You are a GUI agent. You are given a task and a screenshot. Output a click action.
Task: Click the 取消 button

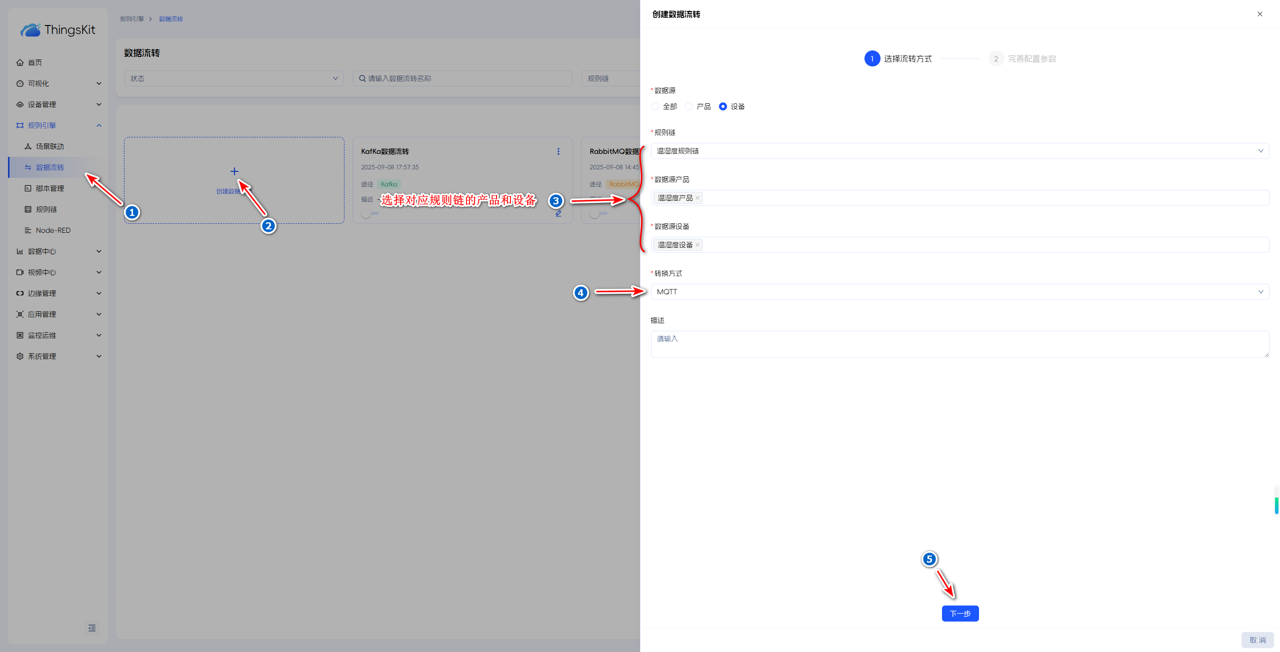tap(1257, 640)
